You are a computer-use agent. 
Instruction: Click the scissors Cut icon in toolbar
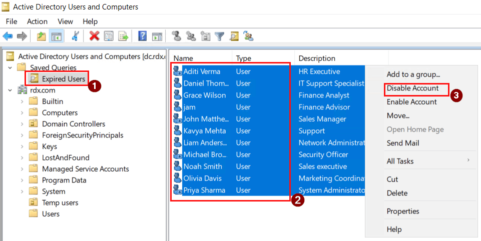(75, 37)
